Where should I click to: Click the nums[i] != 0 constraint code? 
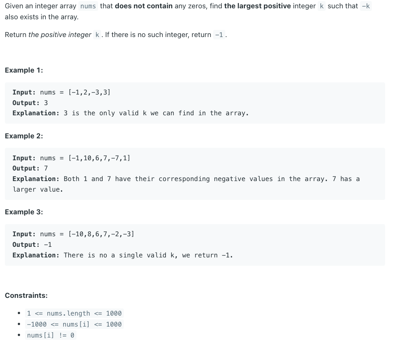[51, 335]
